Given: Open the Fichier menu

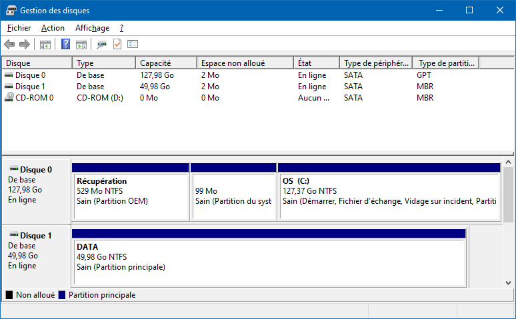Looking at the screenshot, I should (19, 28).
